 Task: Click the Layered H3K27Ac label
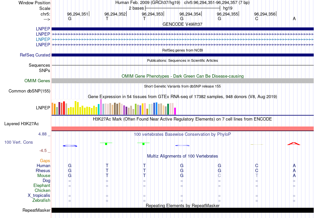pyautogui.click(x=21, y=124)
